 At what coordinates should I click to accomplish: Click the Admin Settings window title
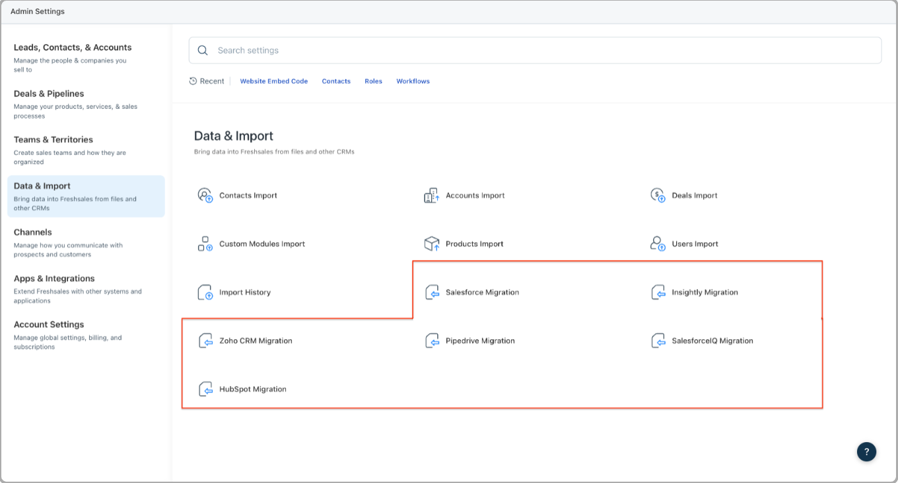click(x=38, y=11)
